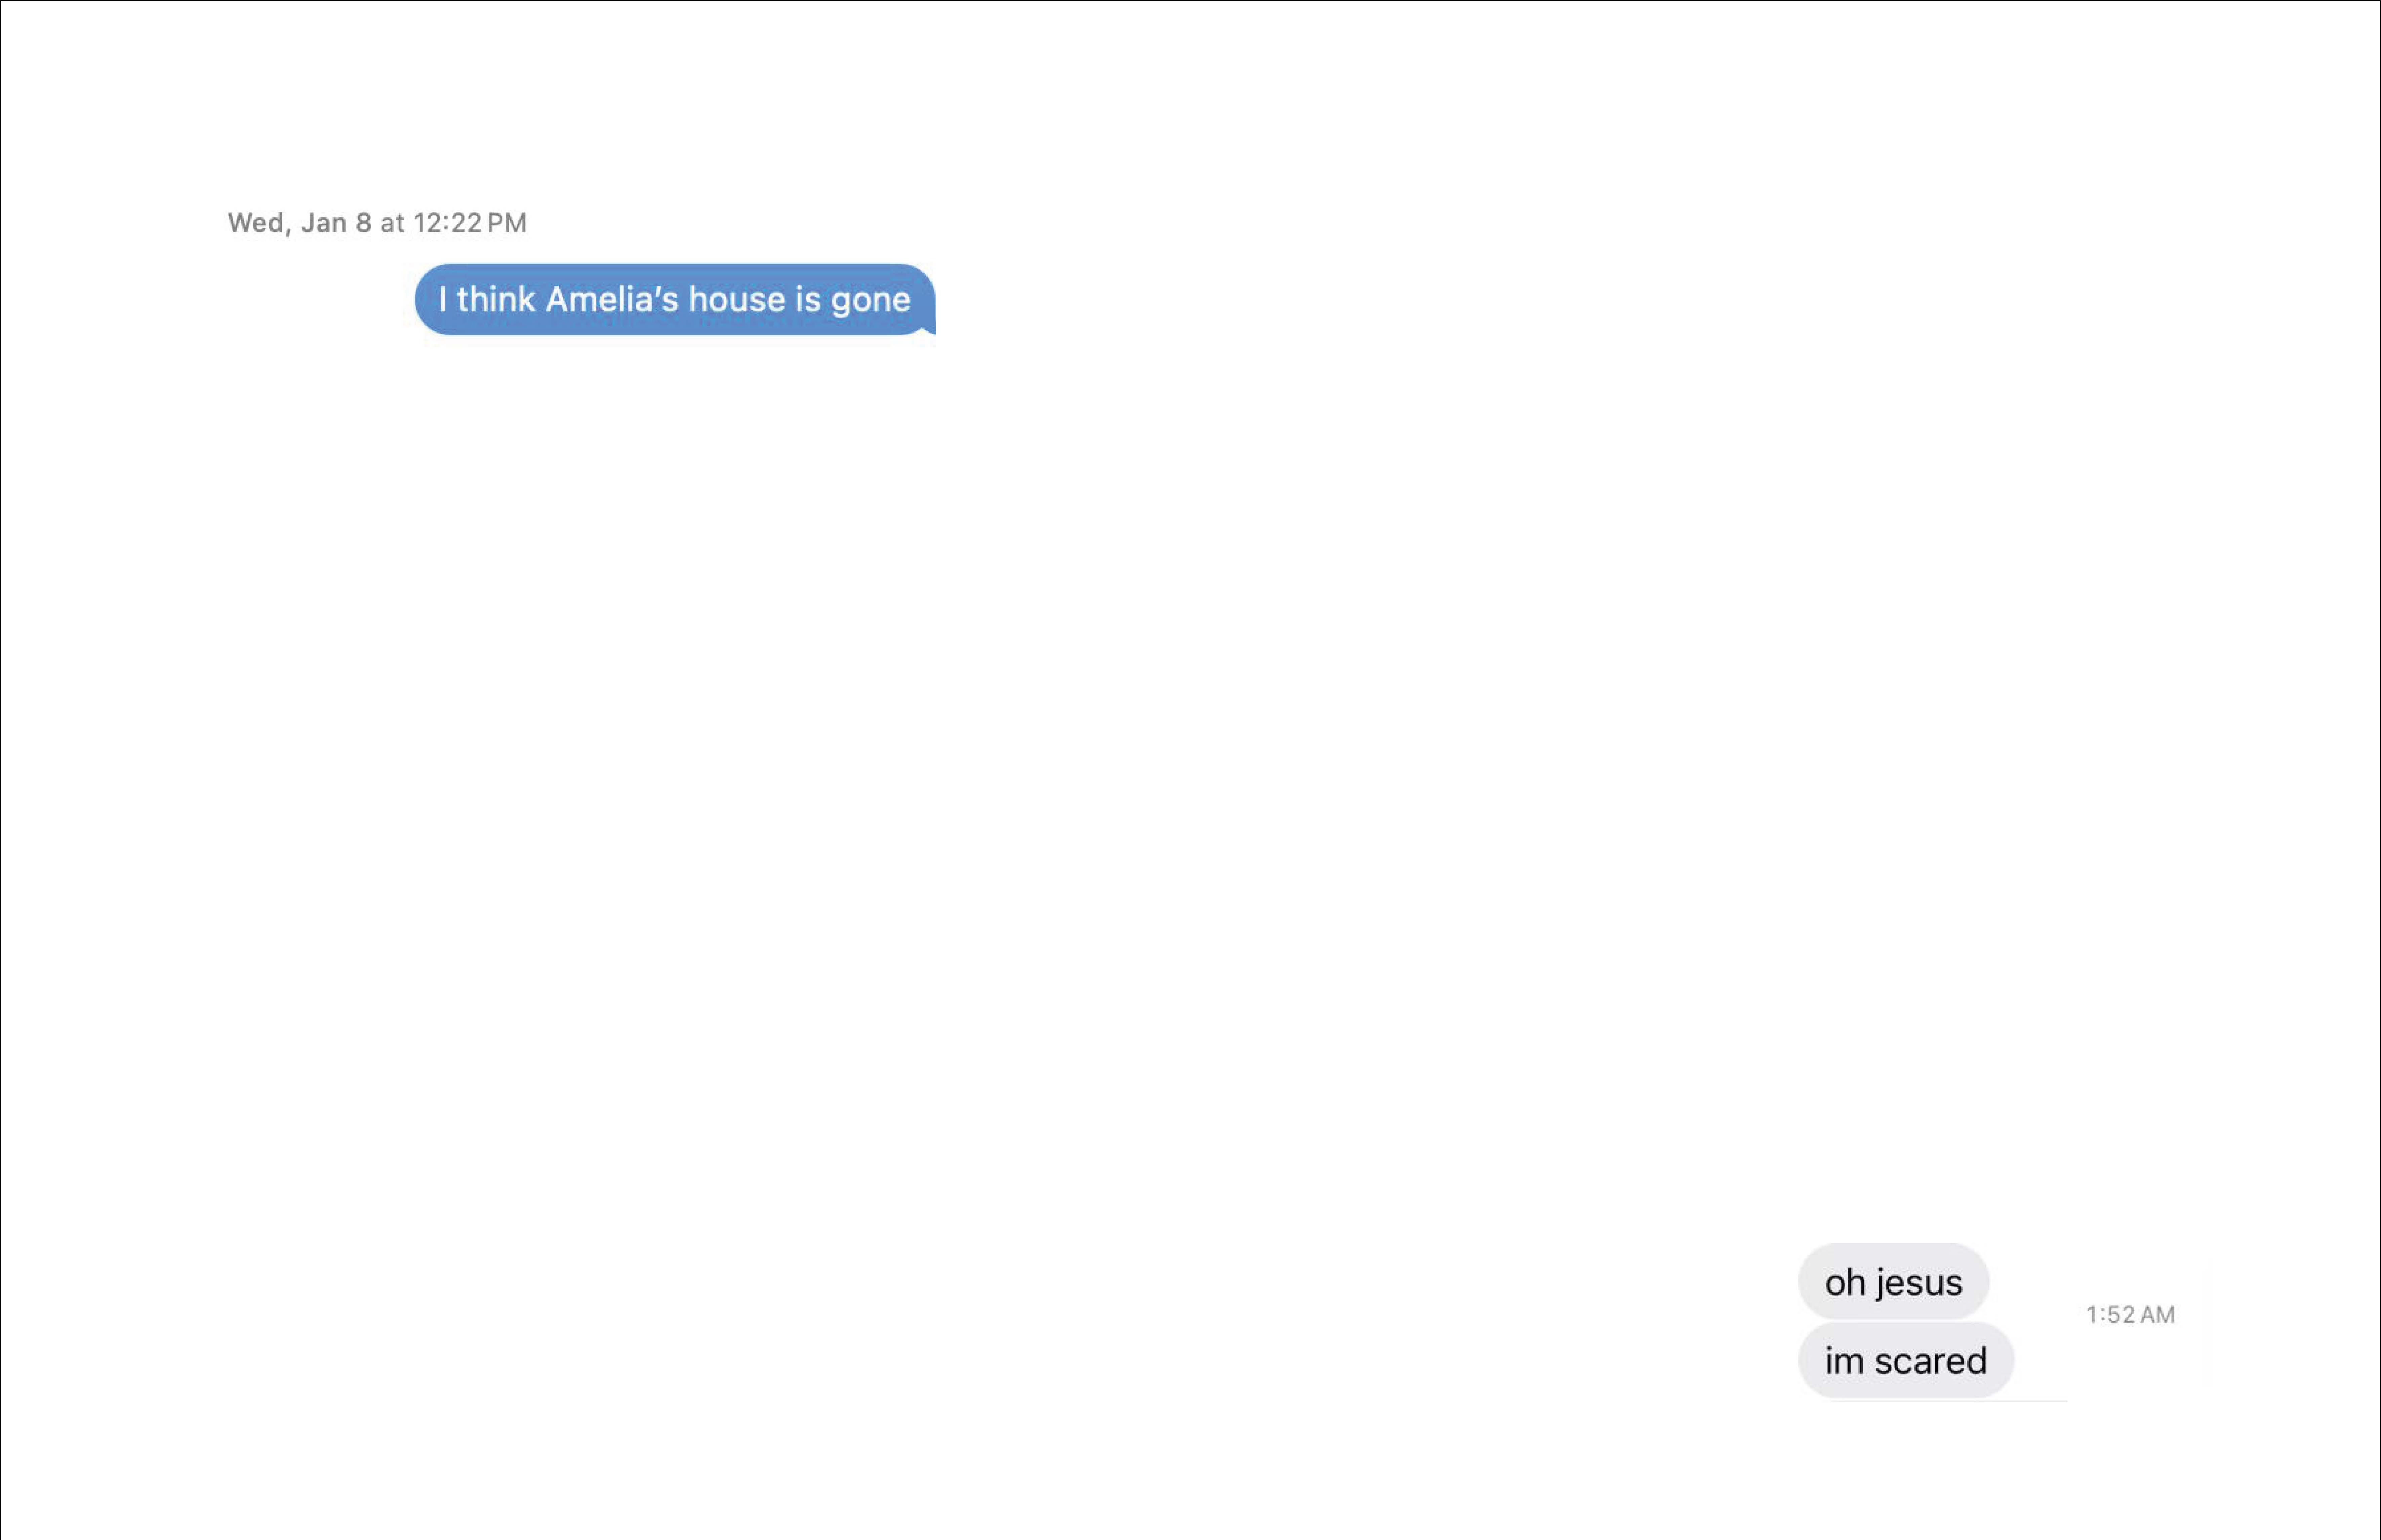This screenshot has width=2381, height=1540.
Task: Click "12:22 PM" in the date header
Action: click(469, 222)
